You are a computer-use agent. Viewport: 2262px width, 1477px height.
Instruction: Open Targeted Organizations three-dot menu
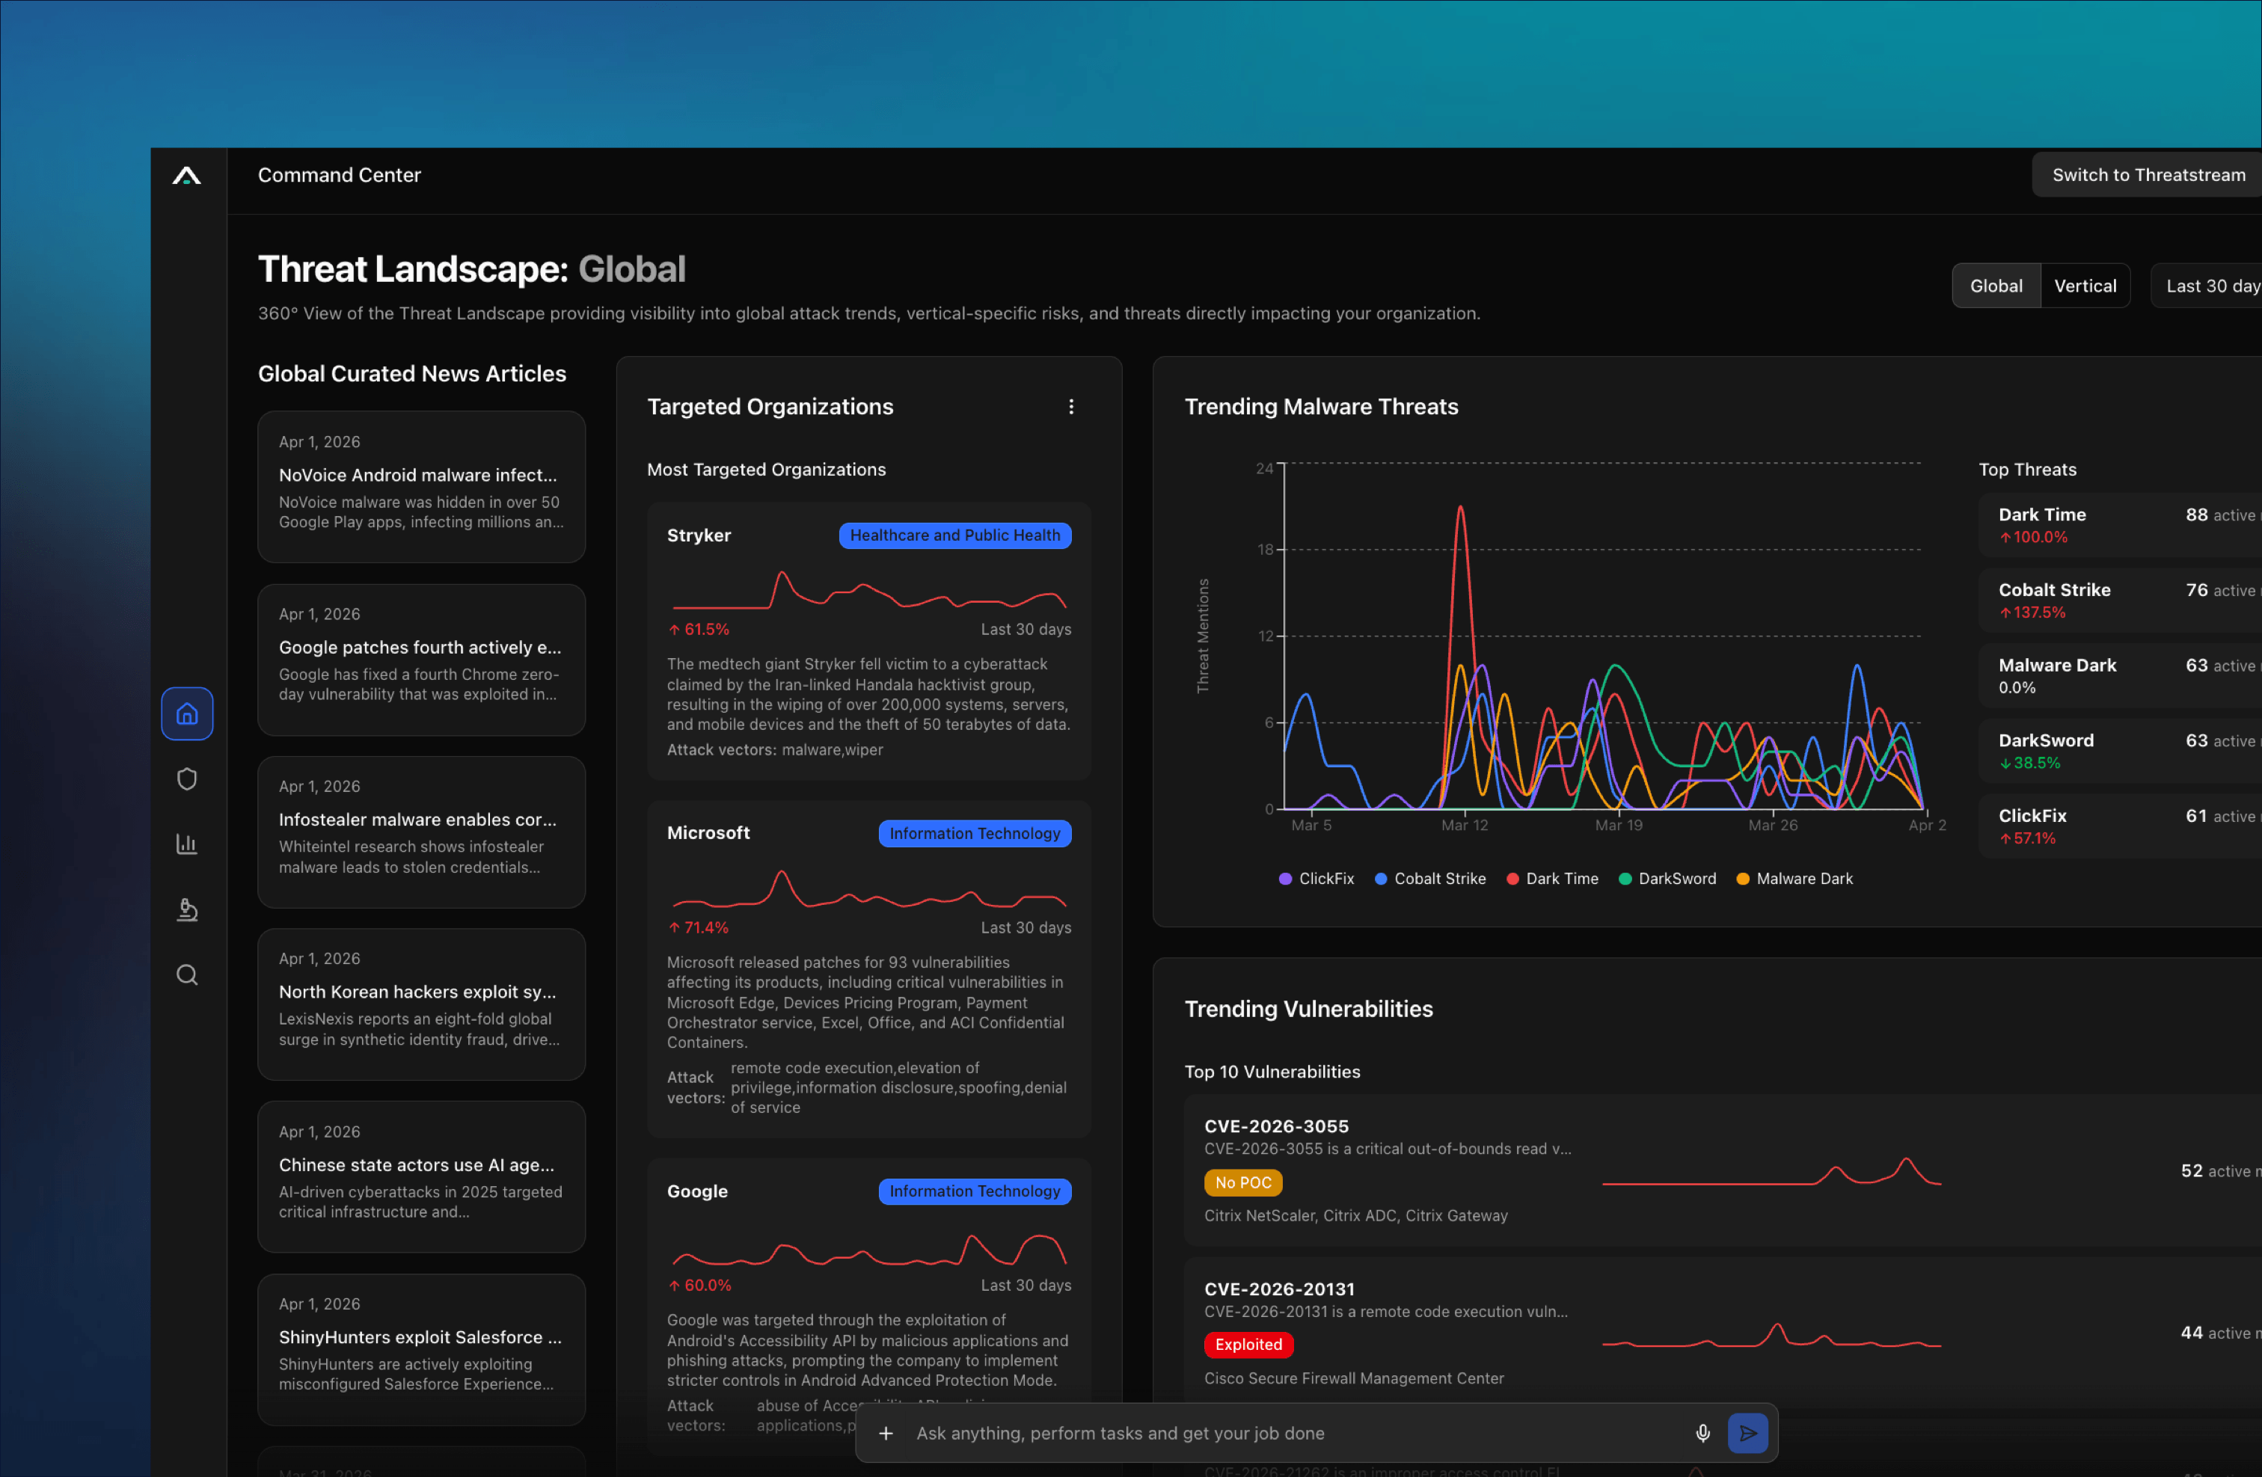tap(1071, 407)
